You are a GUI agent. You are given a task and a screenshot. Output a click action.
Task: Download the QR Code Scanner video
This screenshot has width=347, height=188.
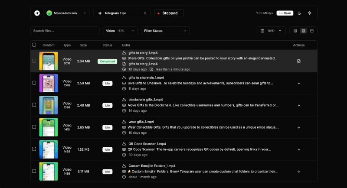coord(299,149)
